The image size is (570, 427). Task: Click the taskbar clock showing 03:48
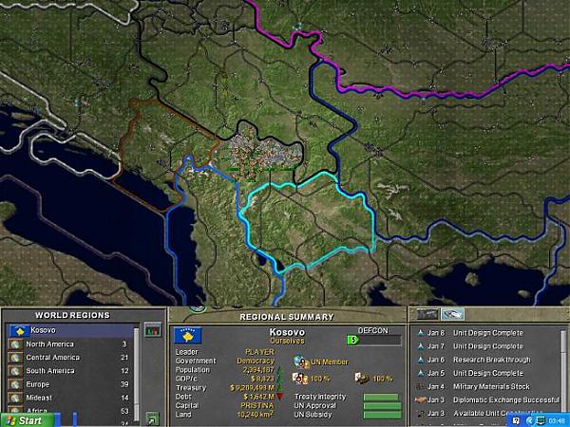[557, 420]
